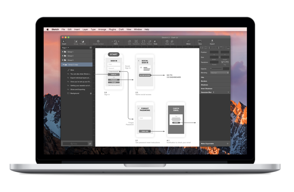The width and height of the screenshot is (294, 192).
Task: Toggle the lock on Background layer
Action: 91,93
